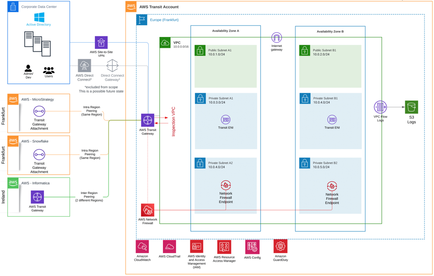Select the Public Subnet A1 lock icon
Viewport: 434px width, 276px height.
200,50
